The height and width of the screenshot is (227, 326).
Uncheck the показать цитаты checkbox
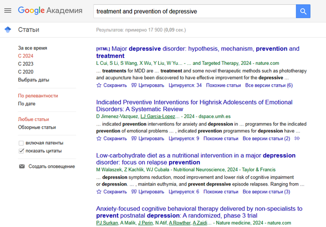tap(21, 151)
